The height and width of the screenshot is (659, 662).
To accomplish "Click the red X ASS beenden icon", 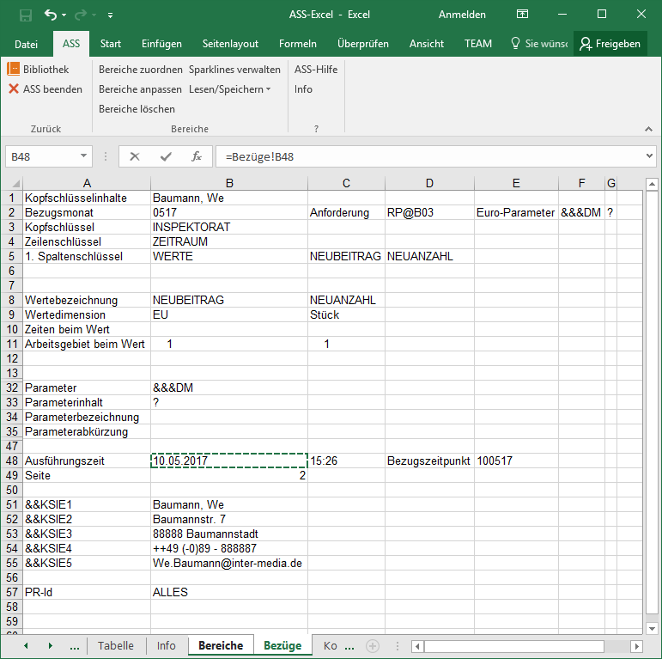I will [14, 89].
